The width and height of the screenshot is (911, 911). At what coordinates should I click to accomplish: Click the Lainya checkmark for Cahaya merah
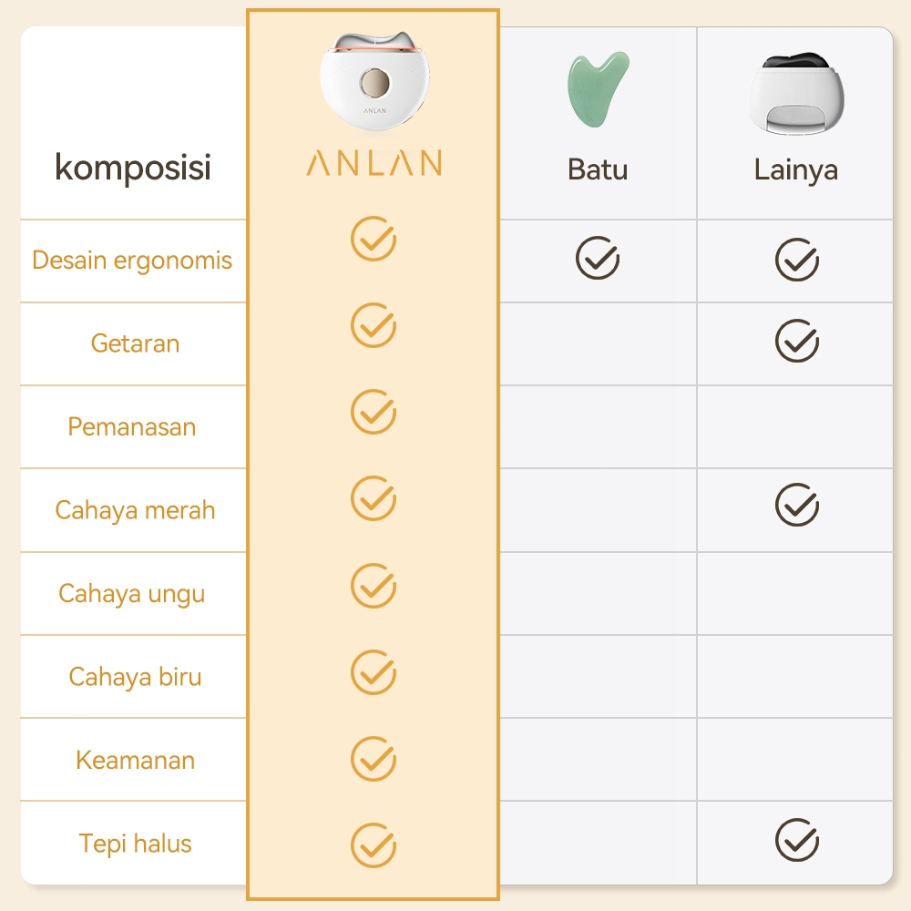click(797, 505)
